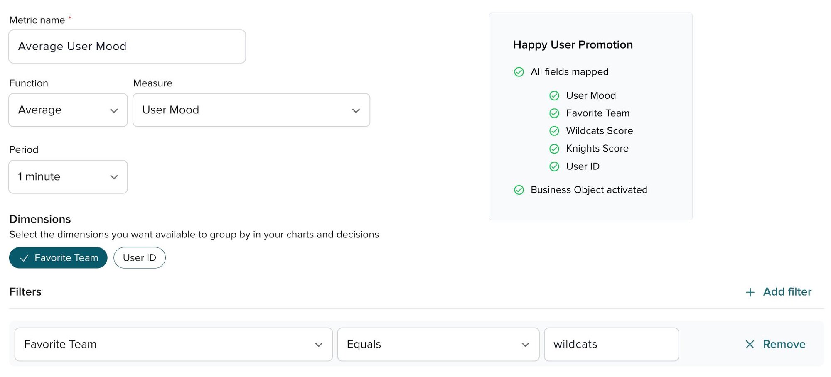Click the chevron arrow in the Function dropdown
The width and height of the screenshot is (831, 377).
[114, 111]
